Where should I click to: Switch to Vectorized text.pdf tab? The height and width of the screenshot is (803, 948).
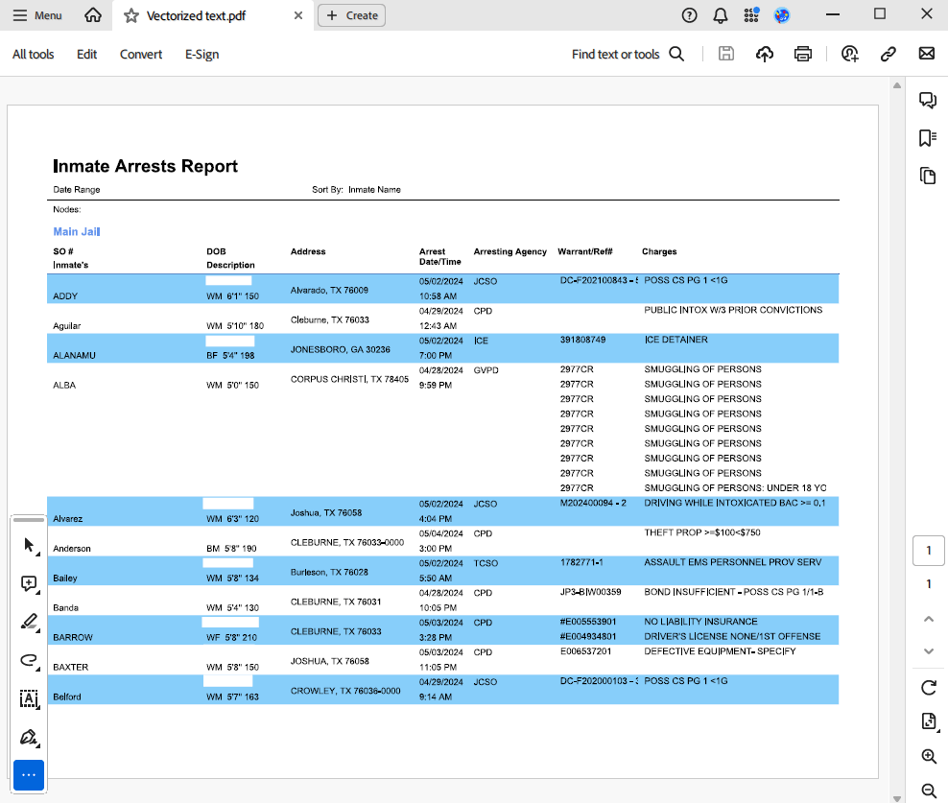[x=196, y=15]
